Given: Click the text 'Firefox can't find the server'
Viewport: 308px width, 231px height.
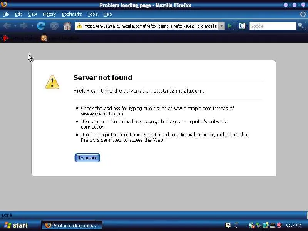Looking at the screenshot, I should [106, 91].
